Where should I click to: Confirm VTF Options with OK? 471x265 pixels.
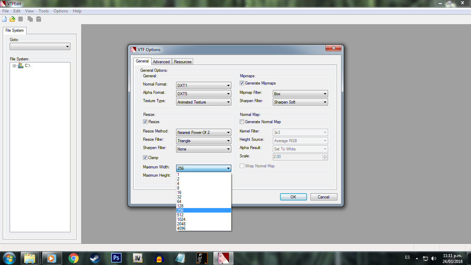point(293,197)
